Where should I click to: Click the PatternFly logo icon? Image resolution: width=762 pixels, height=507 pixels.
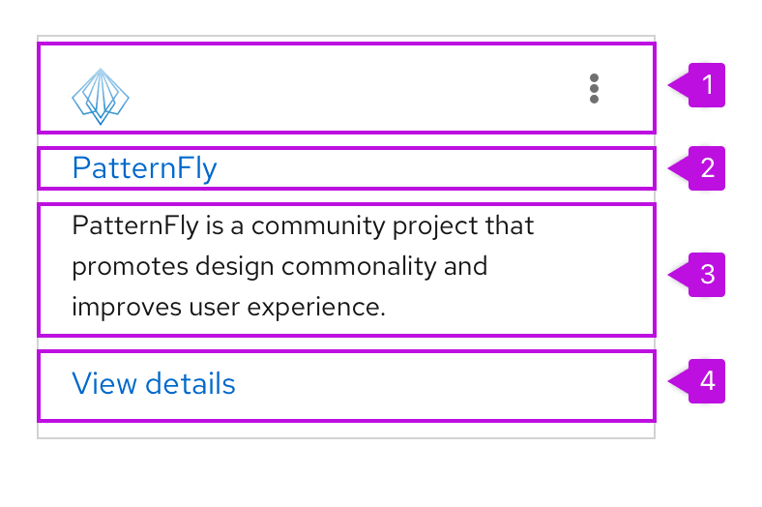(101, 96)
